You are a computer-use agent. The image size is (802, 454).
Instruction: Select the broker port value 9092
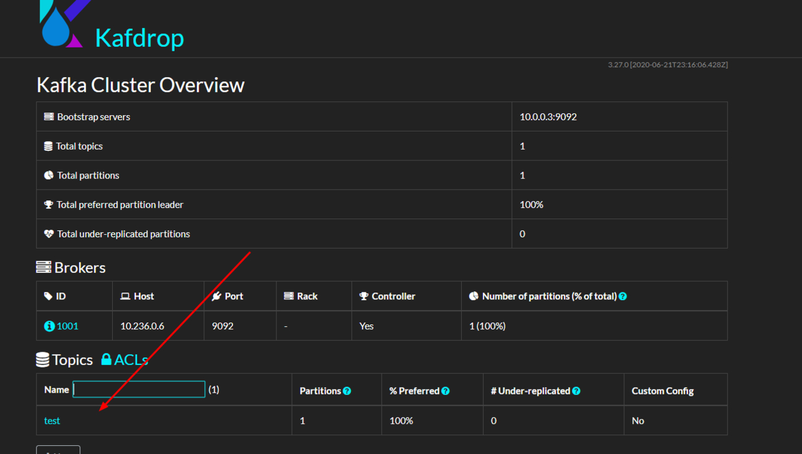coord(224,326)
